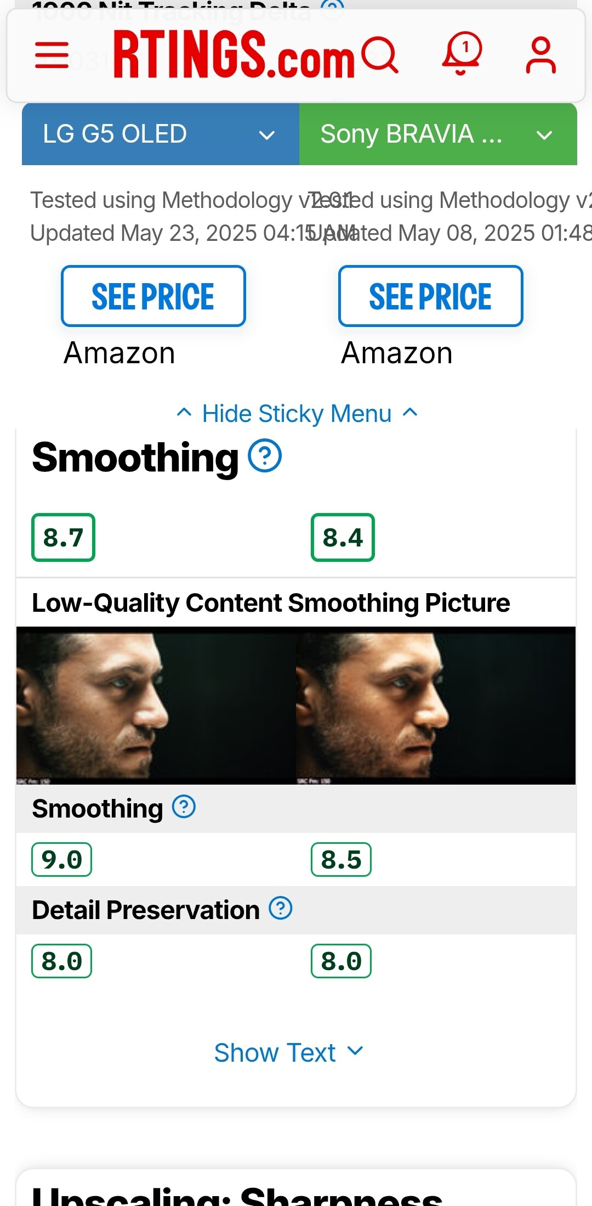Open the LG G5 OLED product dropdown
The height and width of the screenshot is (1206, 592).
(x=160, y=134)
